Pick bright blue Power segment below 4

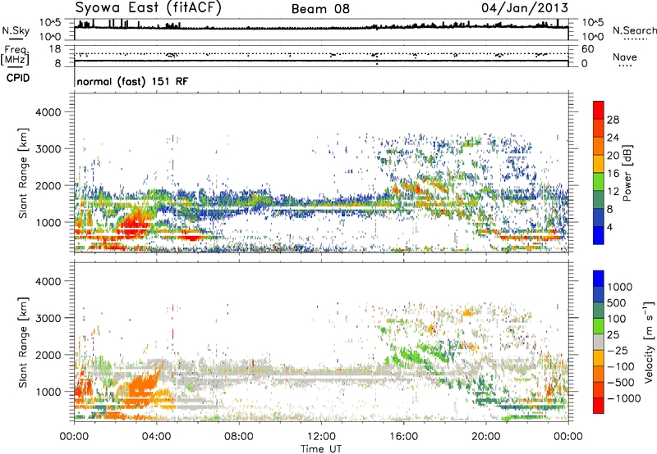(599, 235)
